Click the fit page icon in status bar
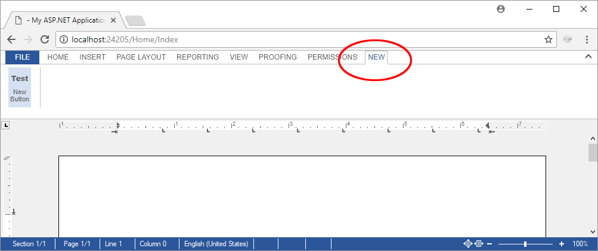The width and height of the screenshot is (598, 251). [467, 244]
